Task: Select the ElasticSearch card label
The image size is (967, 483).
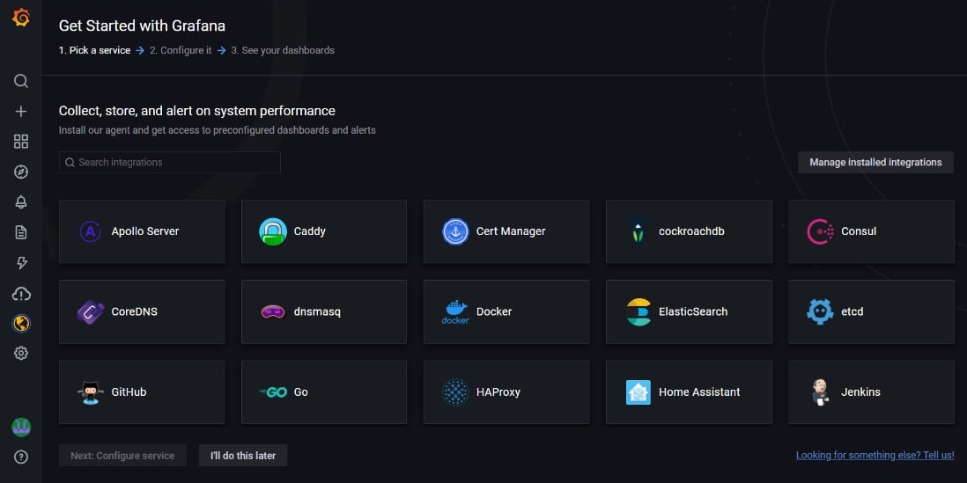Action: click(693, 311)
